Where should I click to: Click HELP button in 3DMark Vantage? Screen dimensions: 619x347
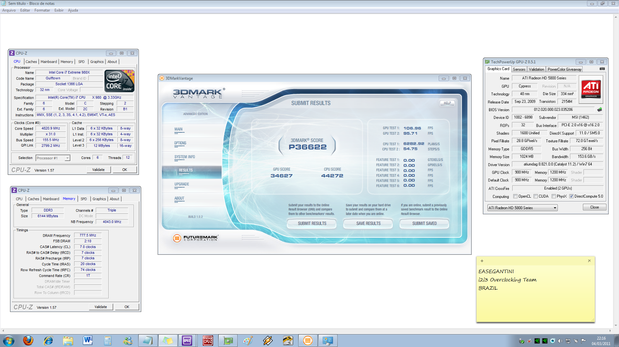click(x=447, y=103)
